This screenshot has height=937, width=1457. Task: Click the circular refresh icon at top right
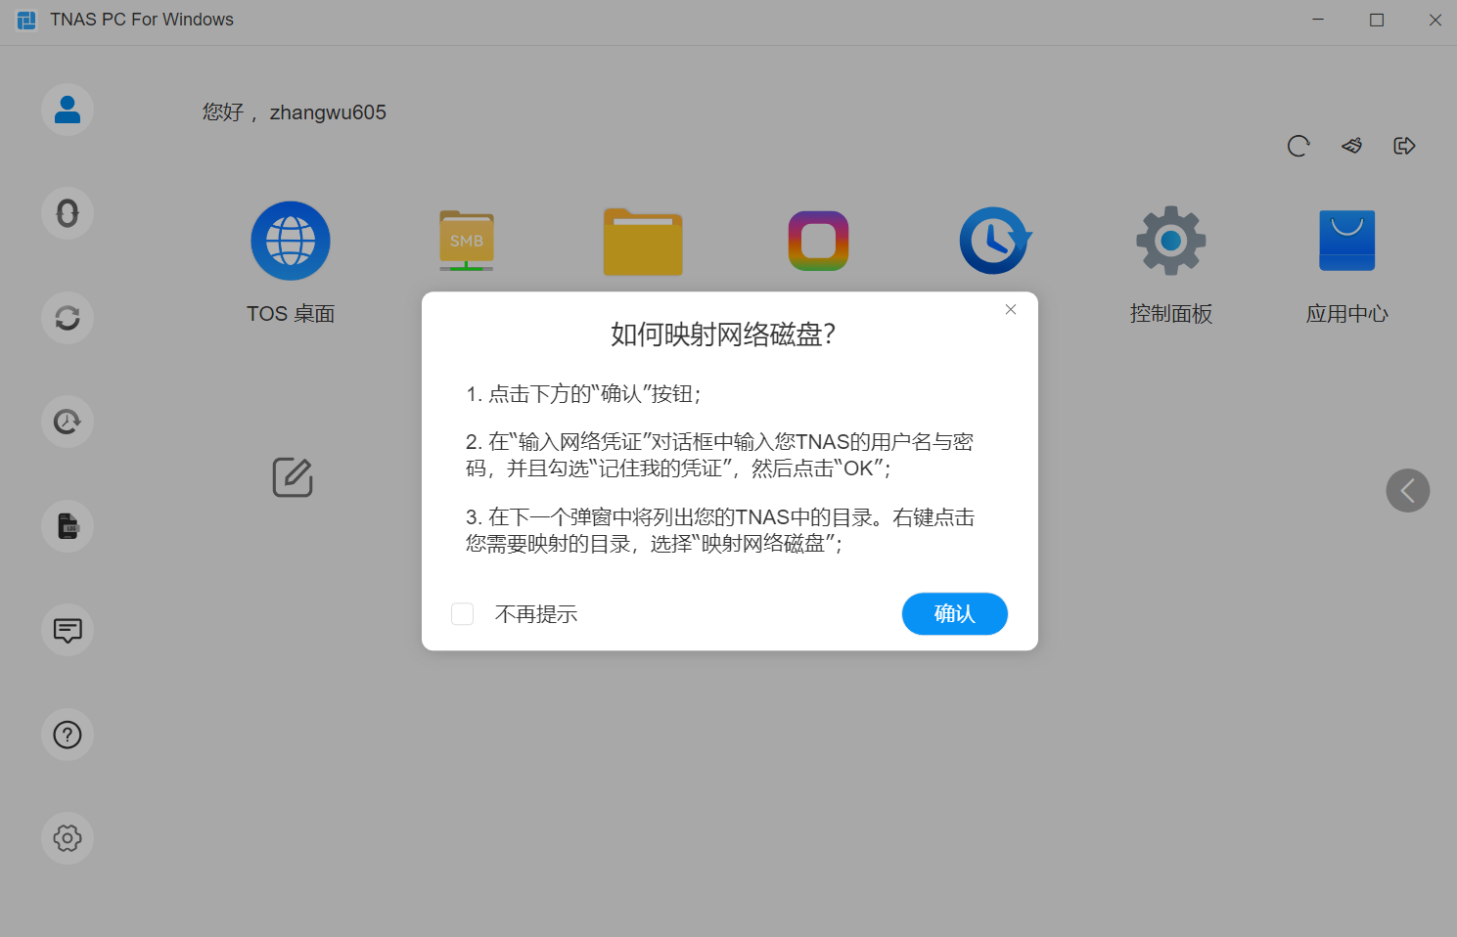tap(1298, 146)
